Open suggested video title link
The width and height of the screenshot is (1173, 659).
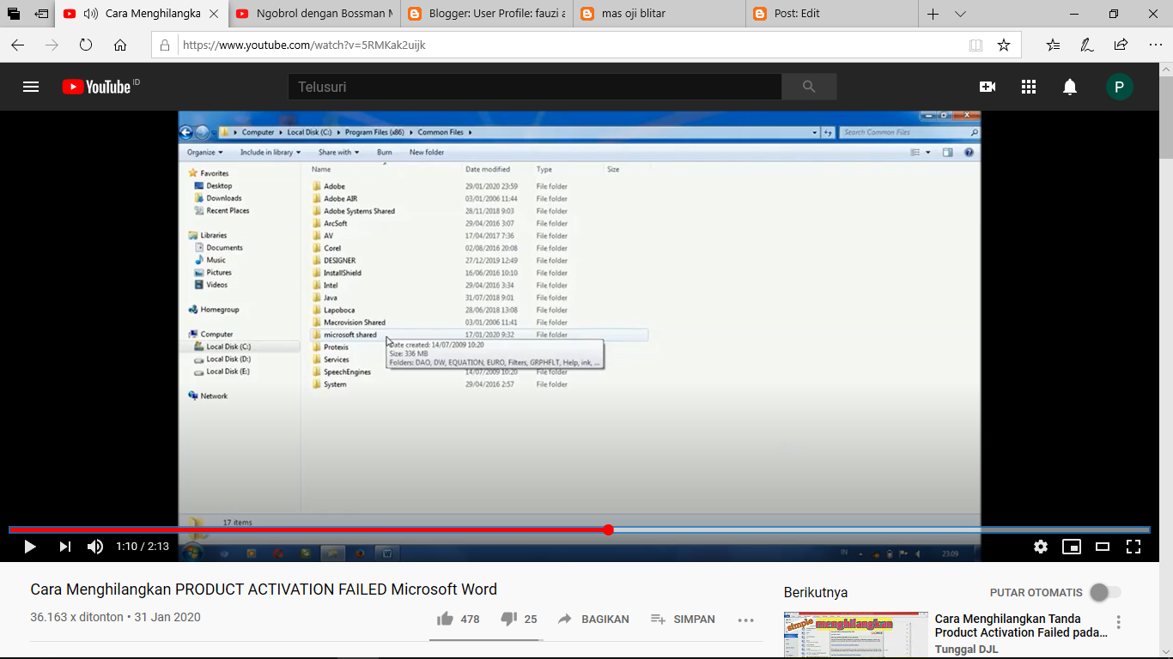coord(1021,626)
